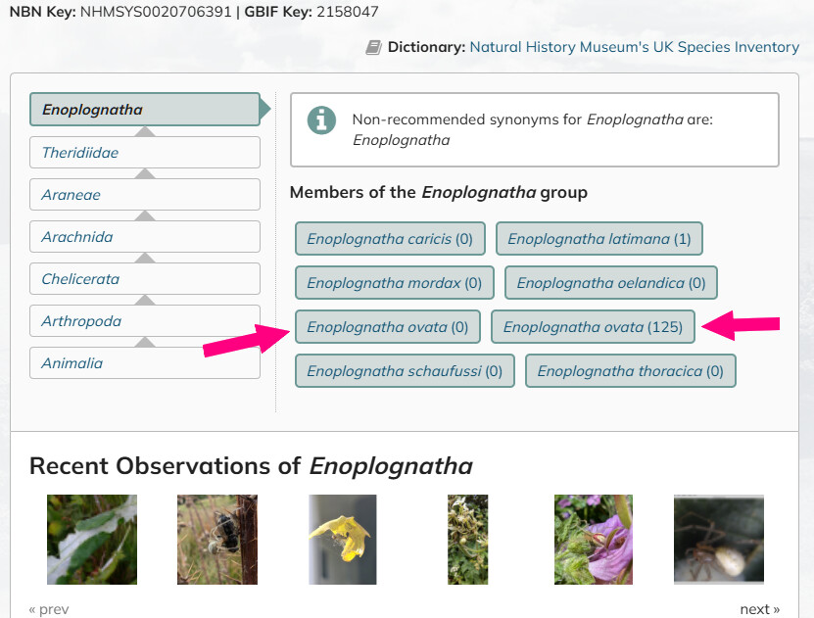Open Enoplognatha thoracica (0)
814x618 pixels.
click(630, 371)
